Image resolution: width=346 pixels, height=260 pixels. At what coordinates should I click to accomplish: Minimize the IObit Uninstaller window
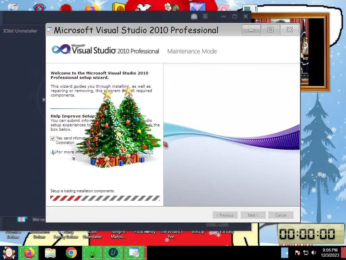pyautogui.click(x=223, y=16)
